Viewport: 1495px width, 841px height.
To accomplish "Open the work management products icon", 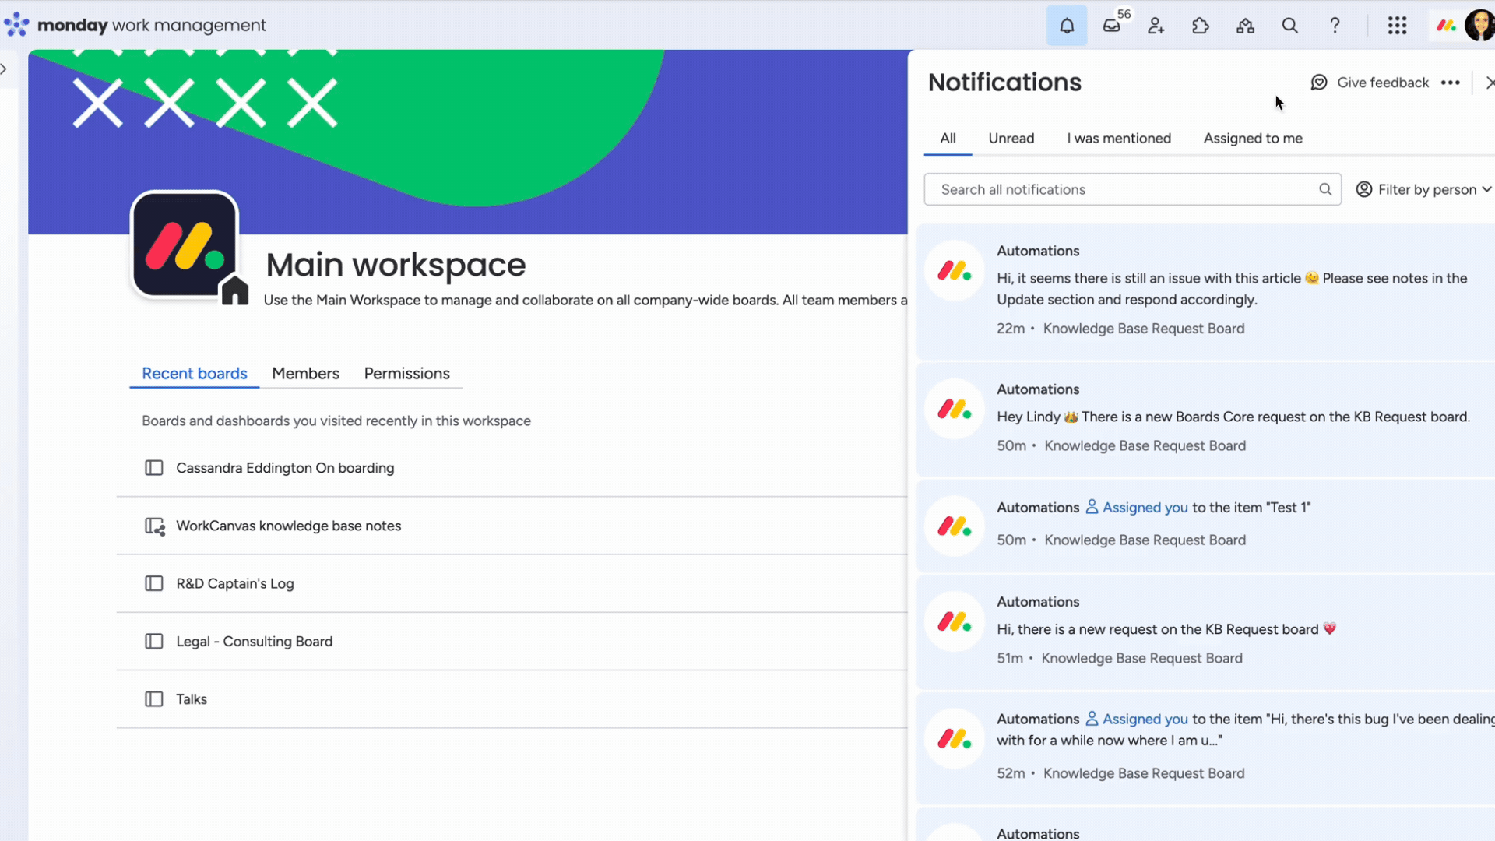I will (x=1245, y=25).
